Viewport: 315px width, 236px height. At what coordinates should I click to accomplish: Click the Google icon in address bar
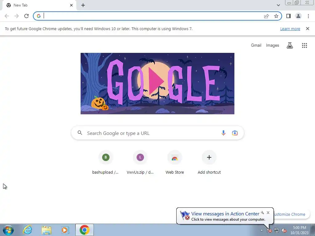click(38, 16)
